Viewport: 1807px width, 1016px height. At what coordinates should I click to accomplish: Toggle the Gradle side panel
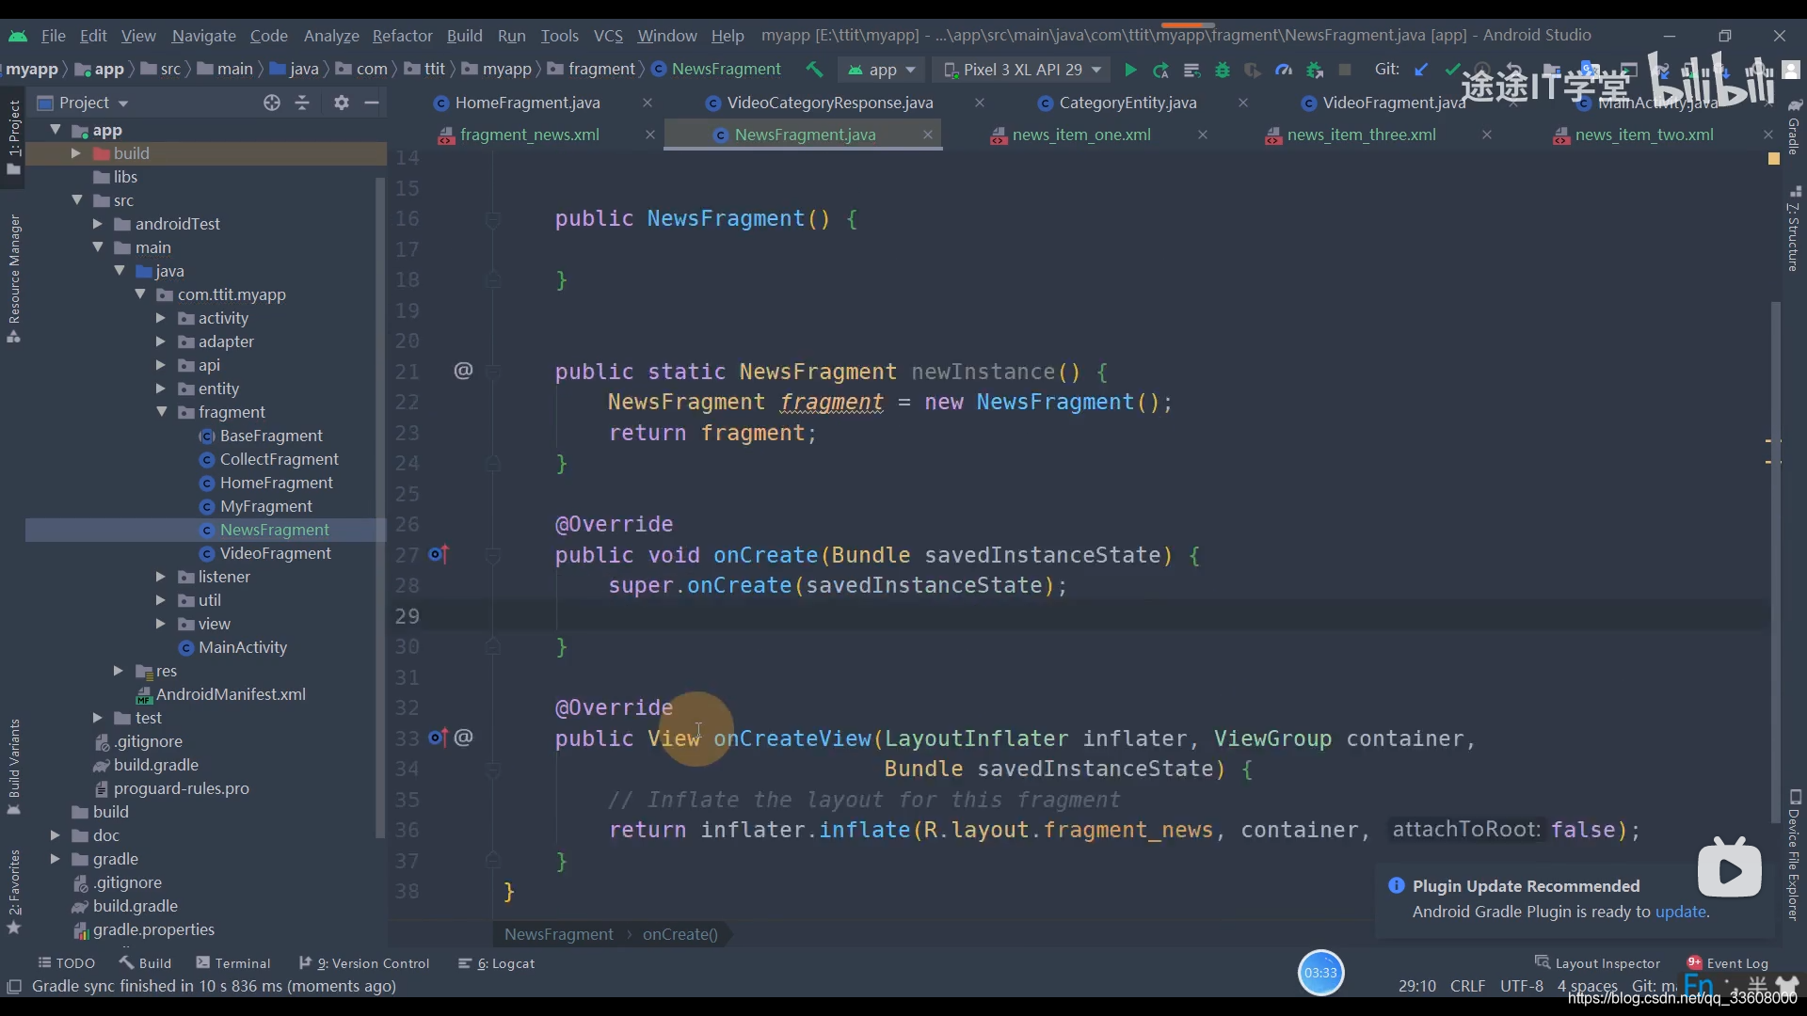point(1794,127)
